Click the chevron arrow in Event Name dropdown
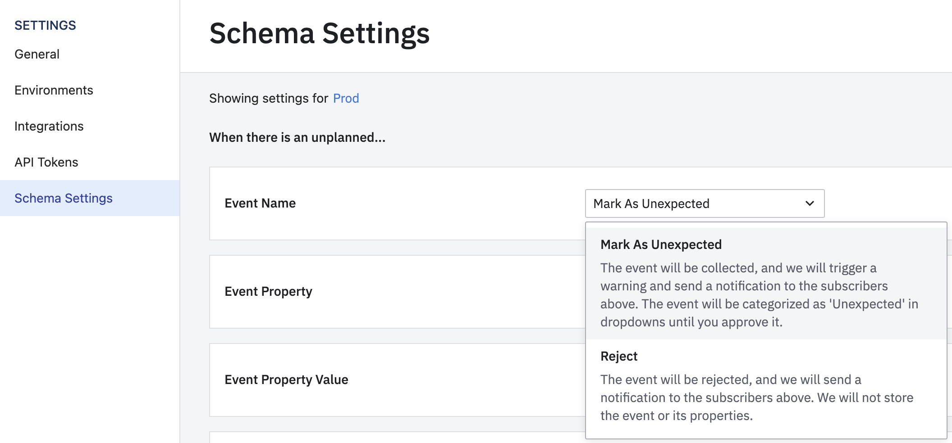Viewport: 952px width, 443px height. (810, 203)
